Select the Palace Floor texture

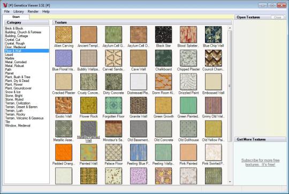coord(113,153)
